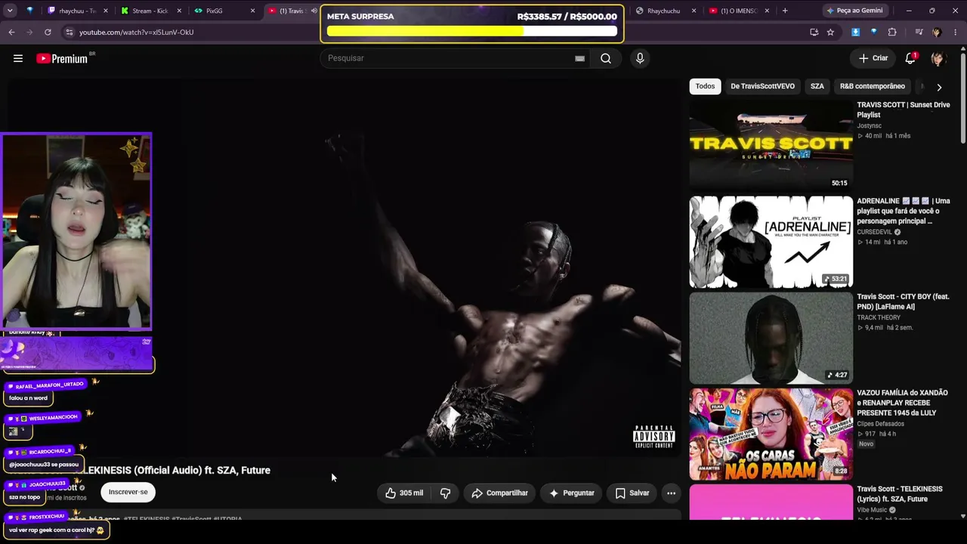The width and height of the screenshot is (967, 544).
Task: Switch to the Stream - Kick tab
Action: 150,11
